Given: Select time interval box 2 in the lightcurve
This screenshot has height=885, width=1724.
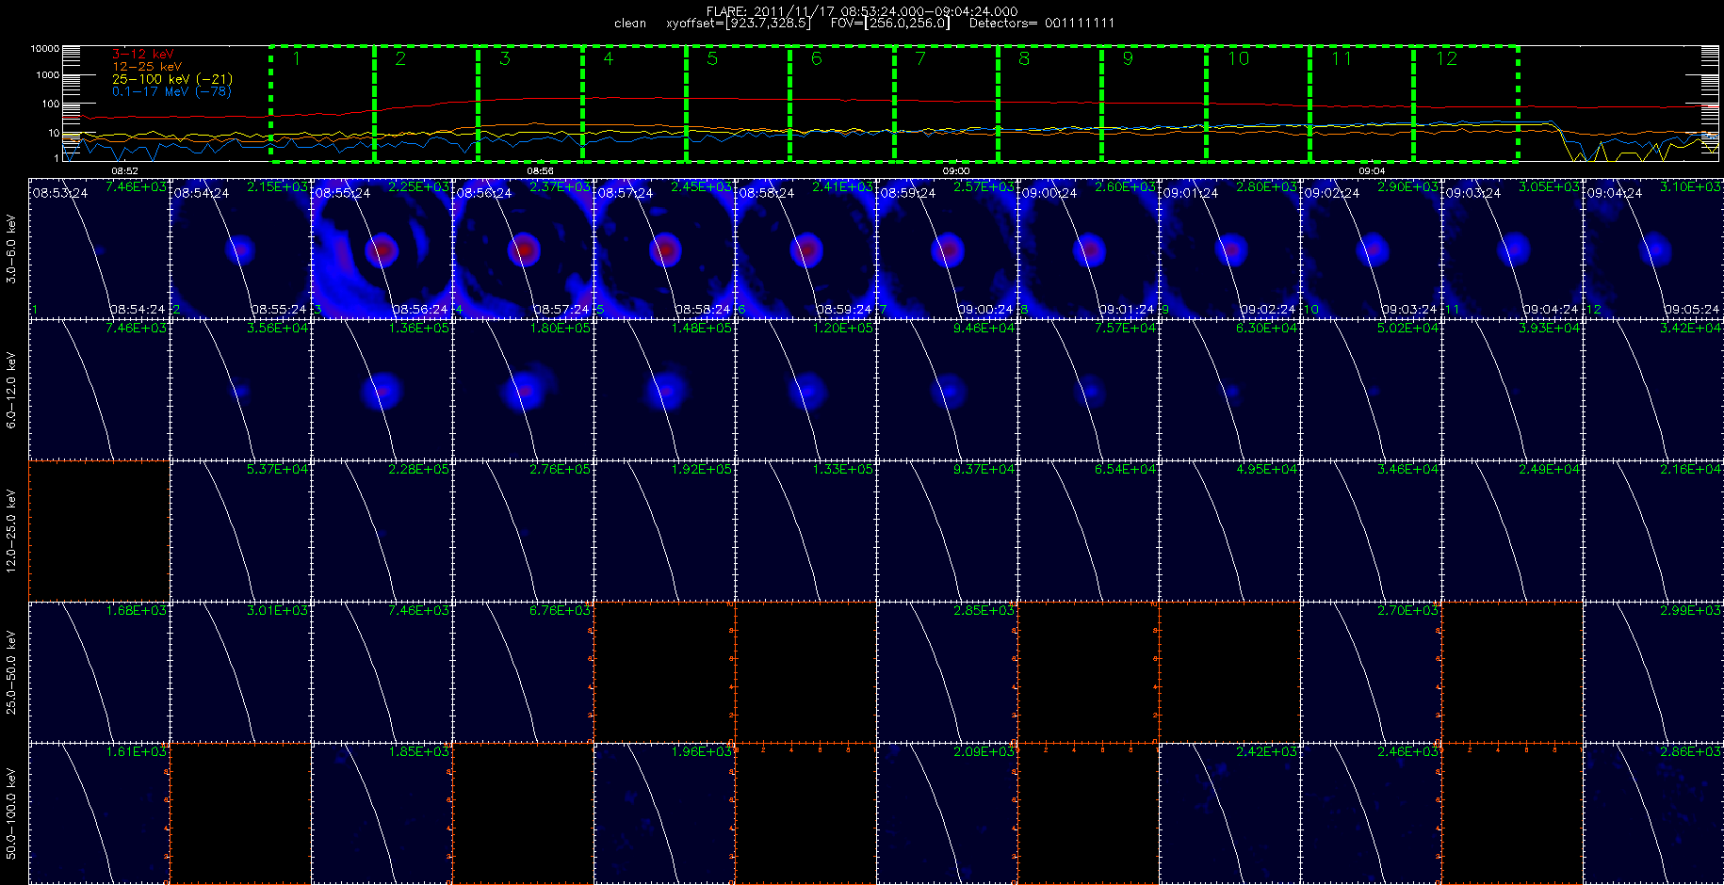Looking at the screenshot, I should 427,104.
